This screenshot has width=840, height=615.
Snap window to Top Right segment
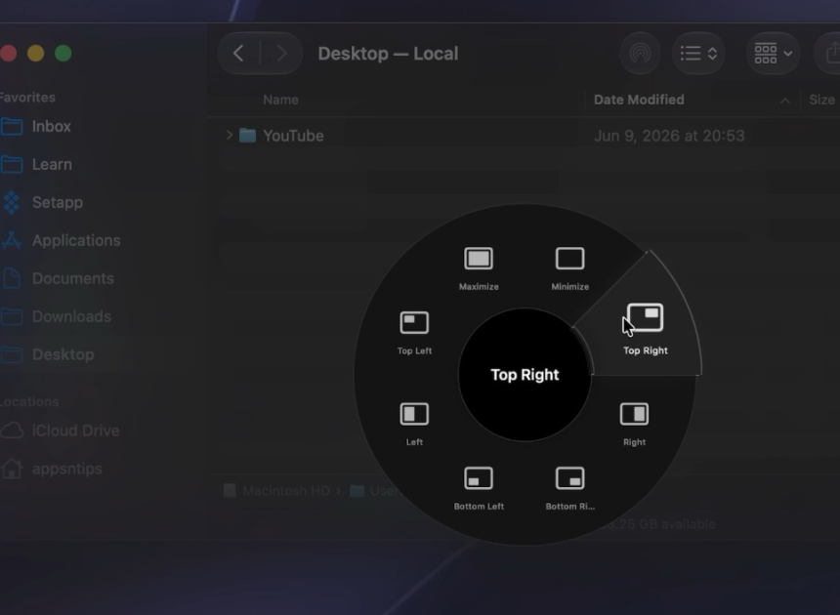pos(645,329)
